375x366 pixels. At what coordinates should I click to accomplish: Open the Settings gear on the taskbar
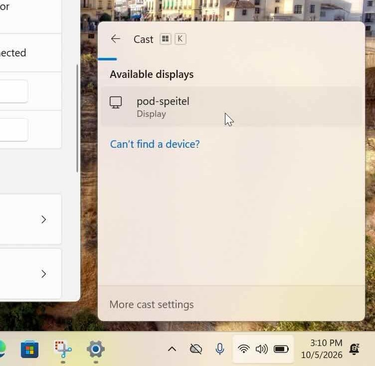[96, 349]
